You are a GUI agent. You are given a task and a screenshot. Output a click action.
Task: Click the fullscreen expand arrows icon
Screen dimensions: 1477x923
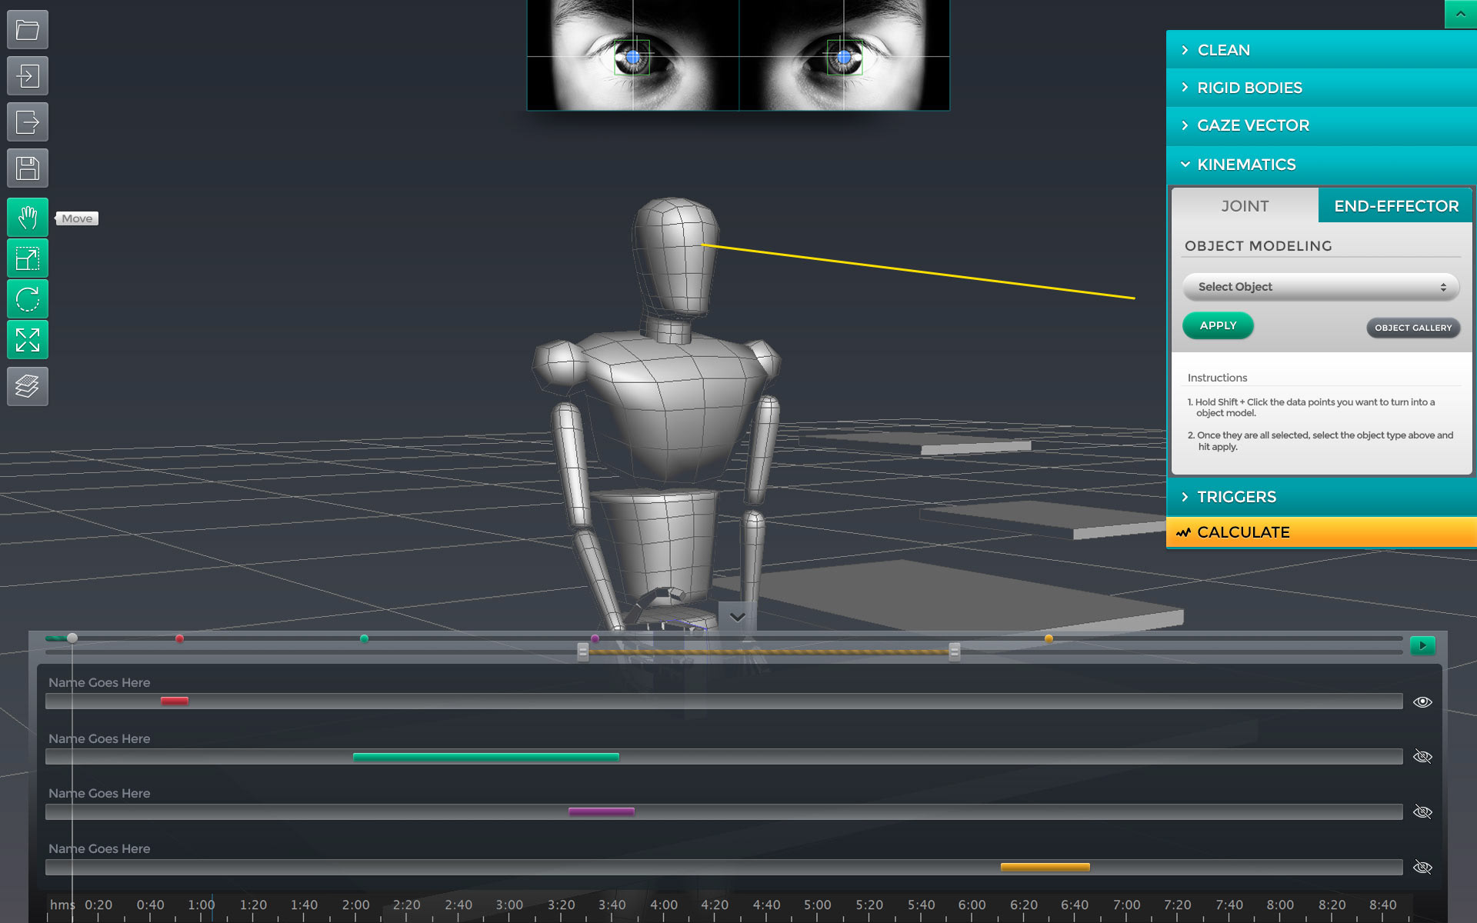coord(28,339)
